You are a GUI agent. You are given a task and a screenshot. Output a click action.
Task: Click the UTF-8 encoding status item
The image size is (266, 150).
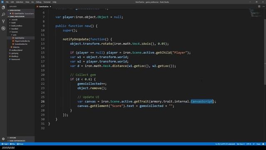tap(249, 144)
